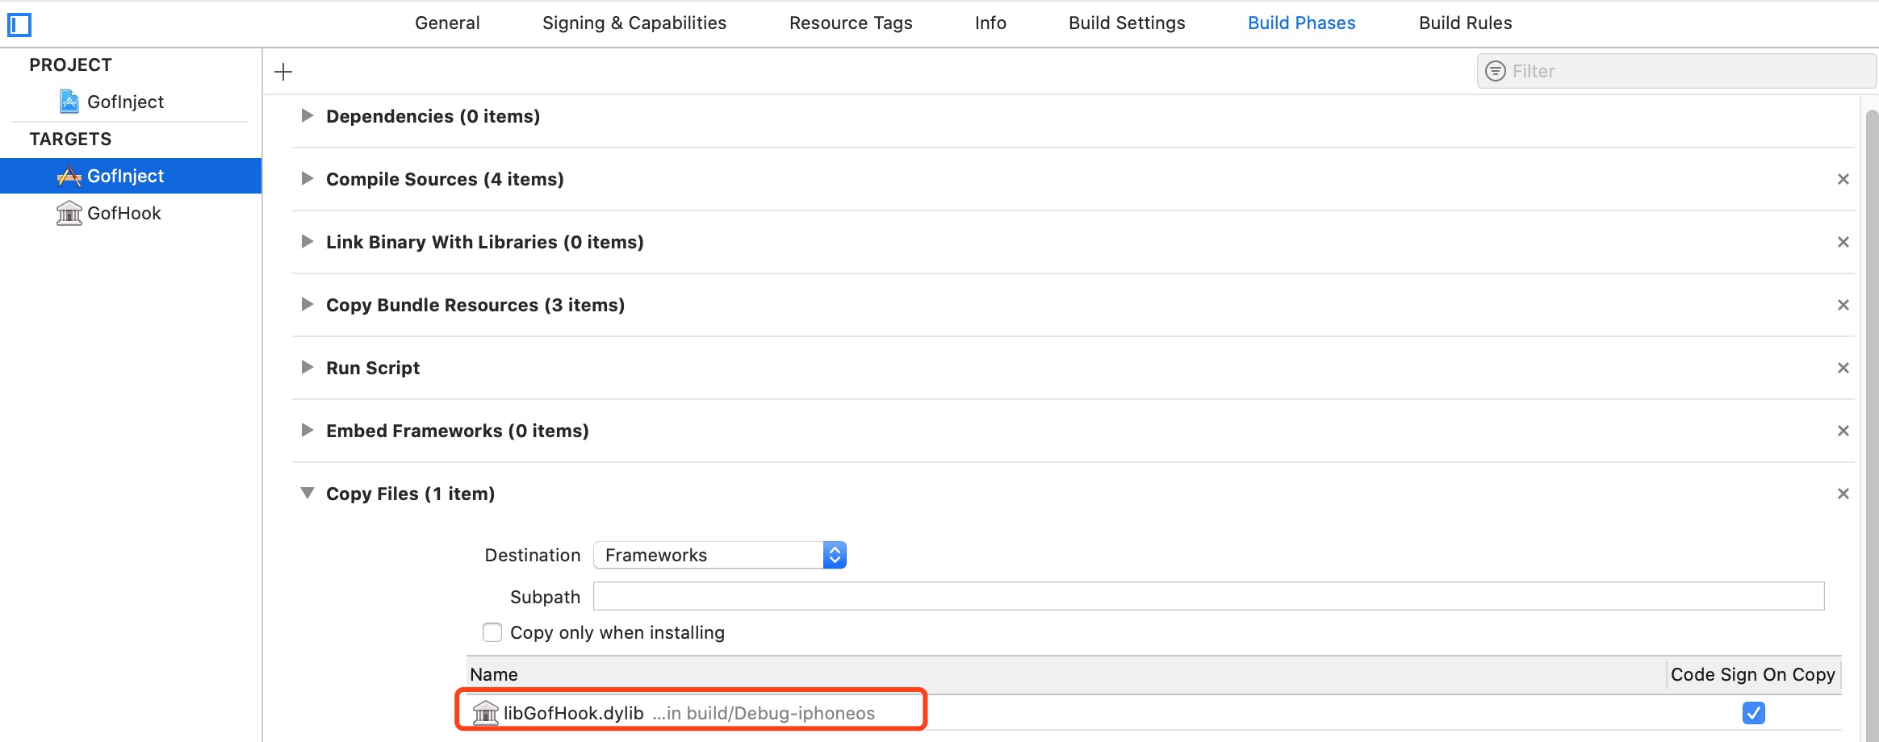Delete the Compile Sources phase
Viewport: 1879px width, 742px height.
pyautogui.click(x=1843, y=179)
